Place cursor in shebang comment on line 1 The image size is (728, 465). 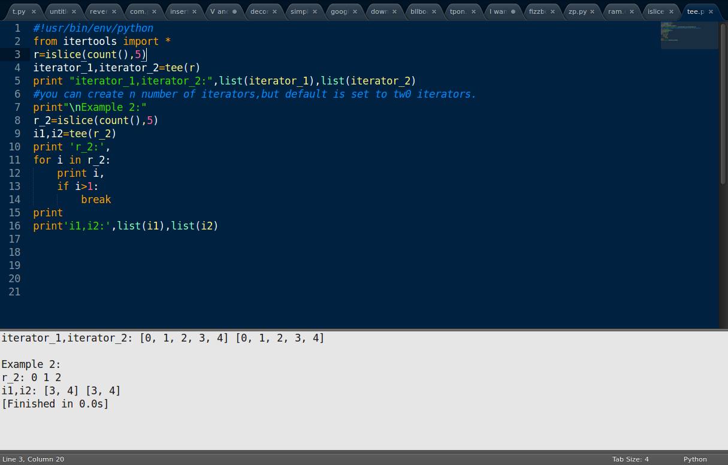tap(93, 28)
